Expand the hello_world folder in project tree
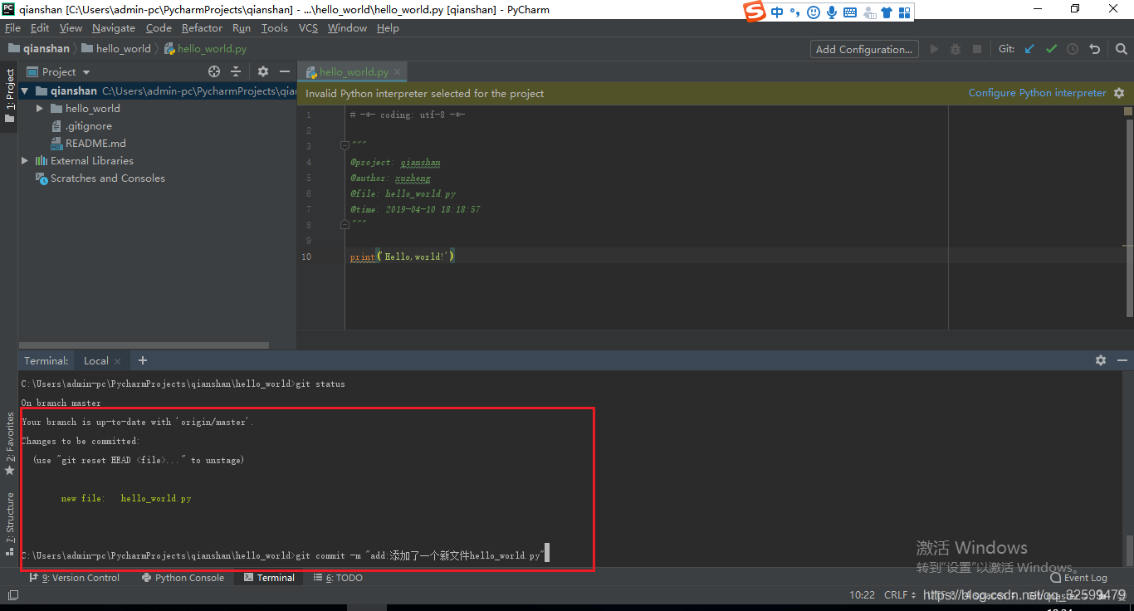This screenshot has width=1134, height=611. click(x=39, y=109)
